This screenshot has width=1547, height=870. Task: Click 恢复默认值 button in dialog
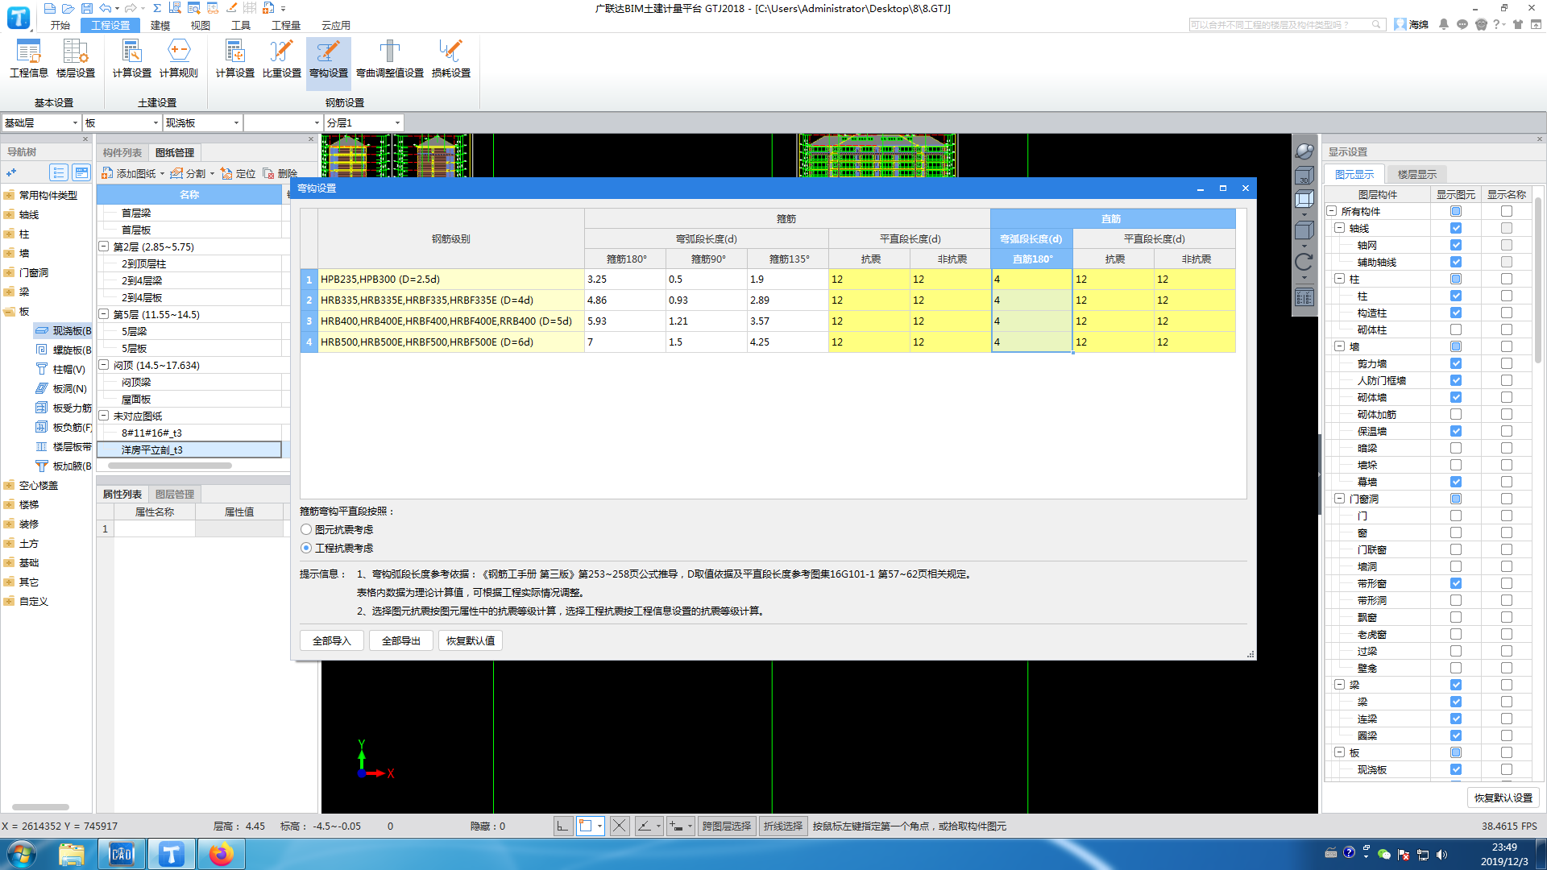(471, 640)
